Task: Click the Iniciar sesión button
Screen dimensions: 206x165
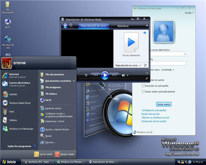Action: (x=164, y=104)
